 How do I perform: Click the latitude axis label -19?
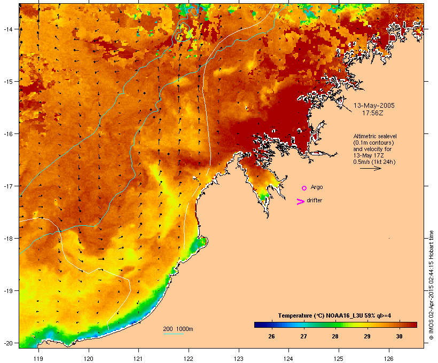8,291
